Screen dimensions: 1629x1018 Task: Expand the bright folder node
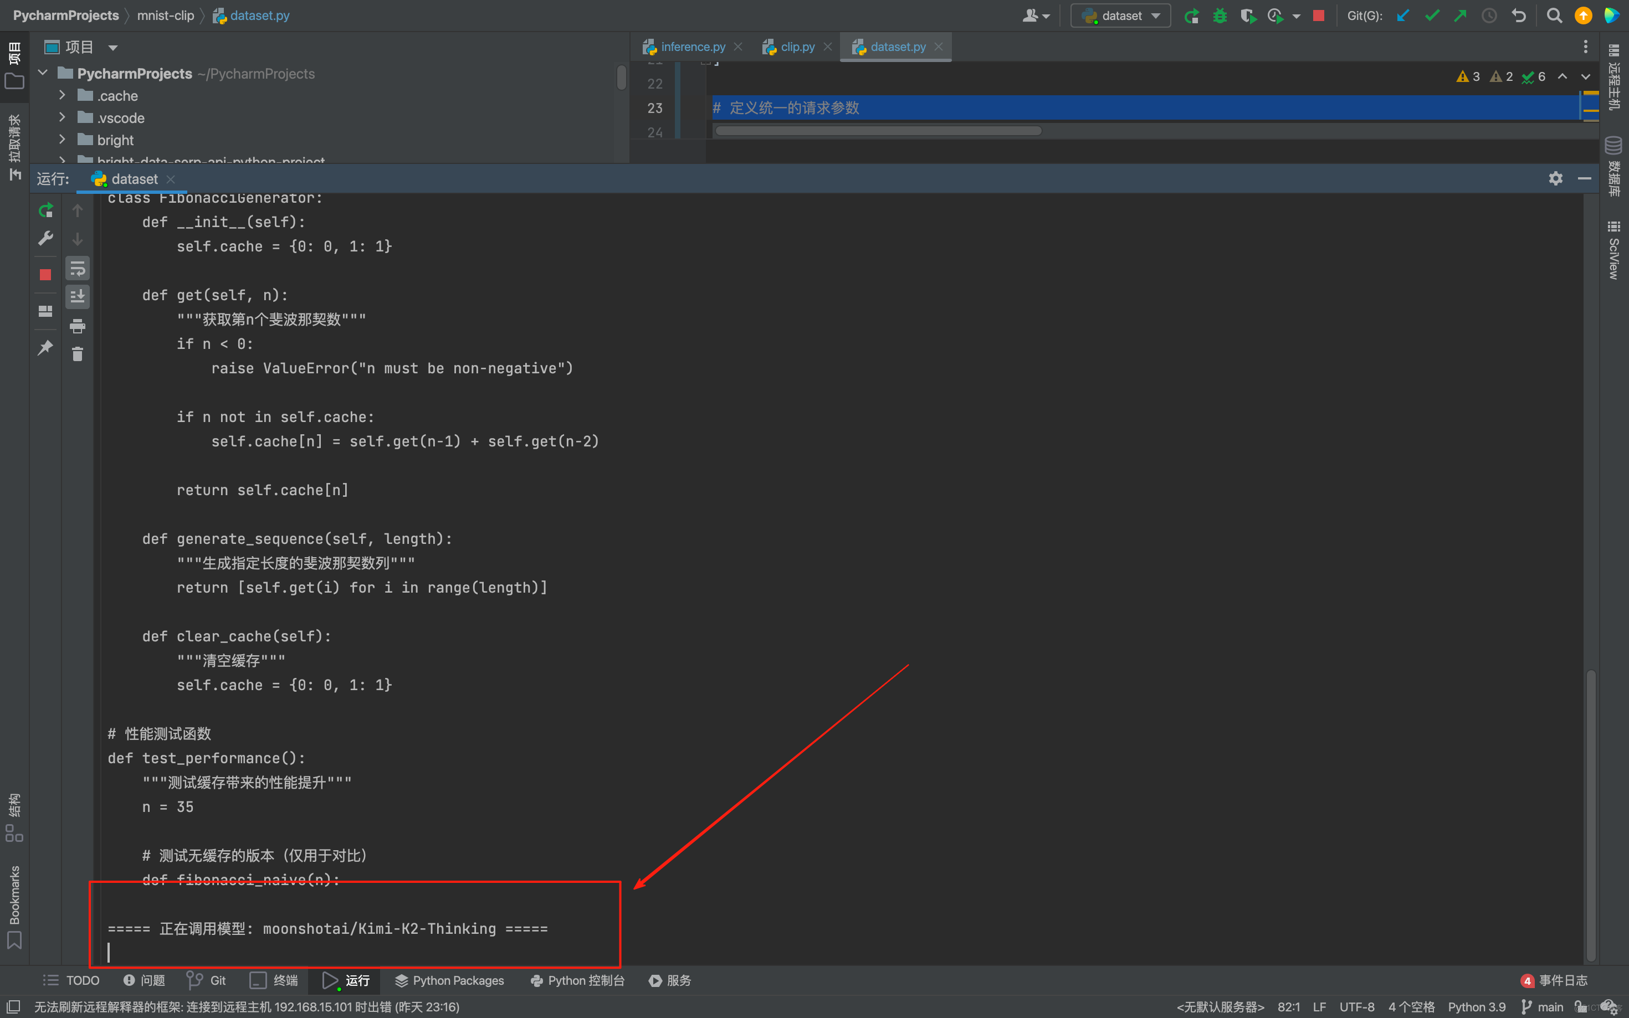point(62,140)
